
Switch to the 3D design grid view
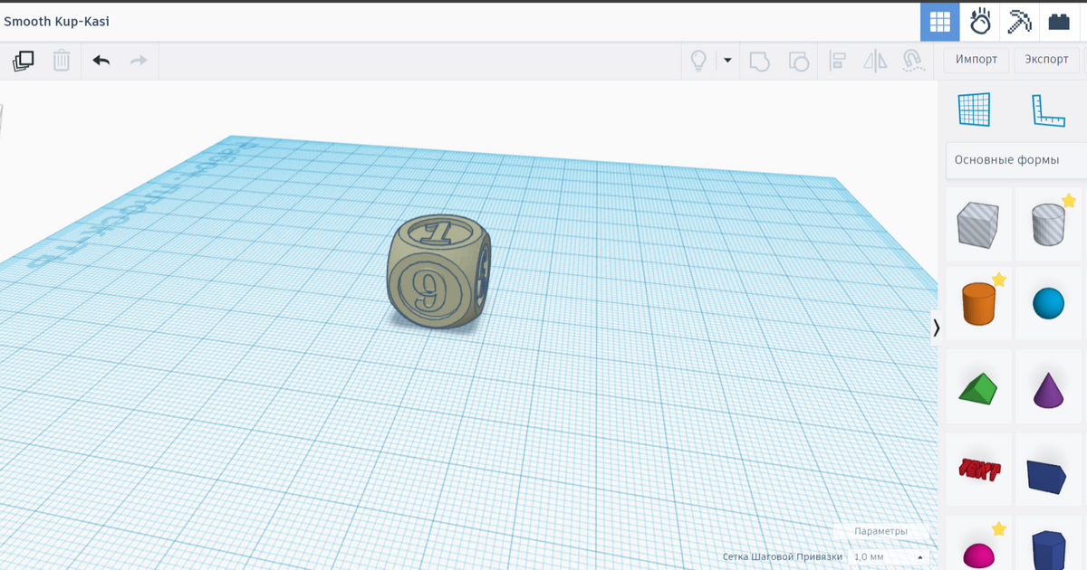(939, 22)
